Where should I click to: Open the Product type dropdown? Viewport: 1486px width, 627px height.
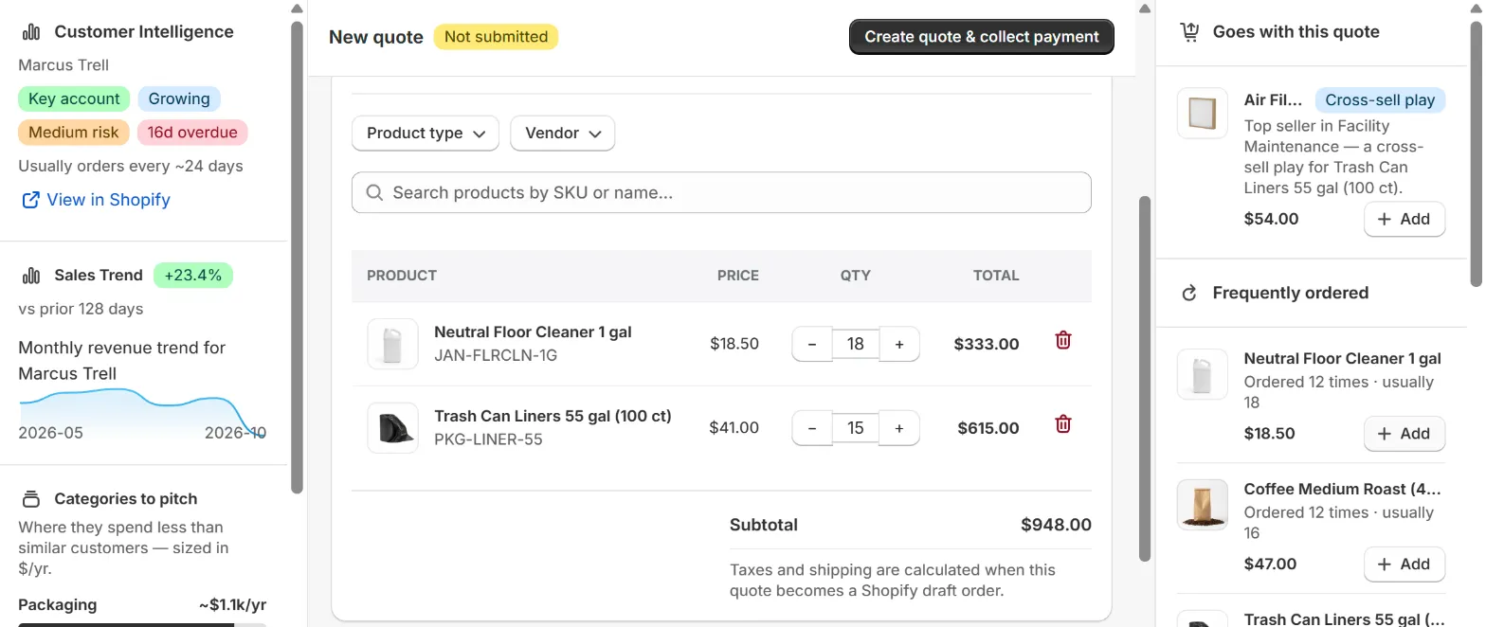426,134
